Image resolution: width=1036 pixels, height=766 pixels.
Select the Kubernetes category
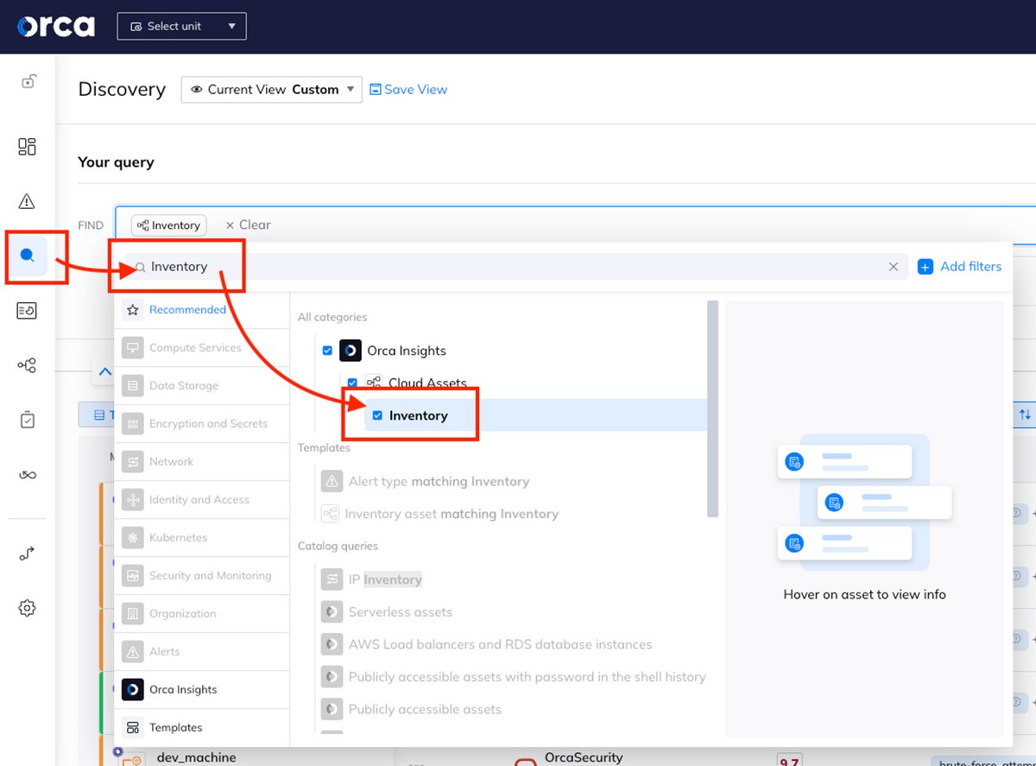(x=202, y=538)
